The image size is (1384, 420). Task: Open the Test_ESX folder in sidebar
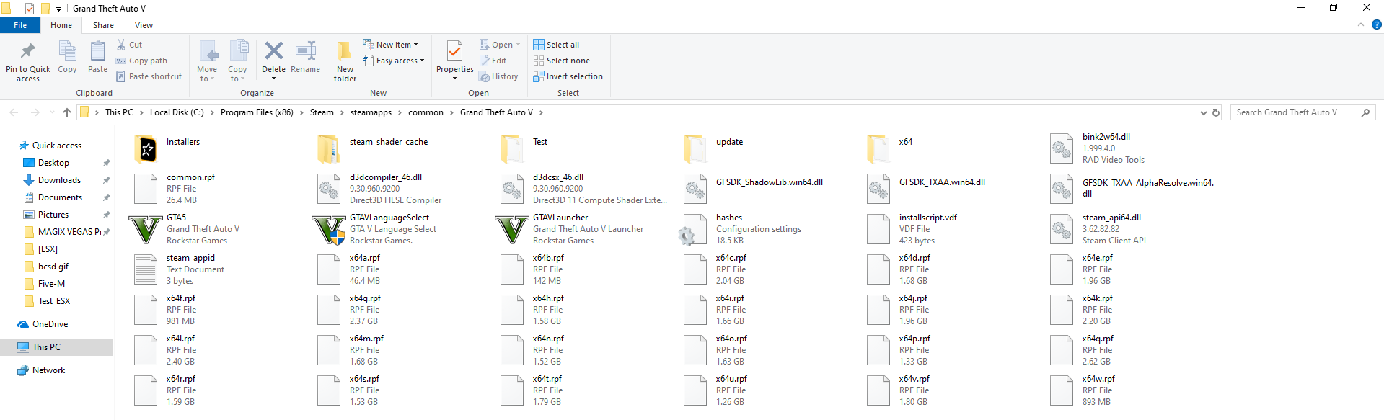(x=54, y=301)
